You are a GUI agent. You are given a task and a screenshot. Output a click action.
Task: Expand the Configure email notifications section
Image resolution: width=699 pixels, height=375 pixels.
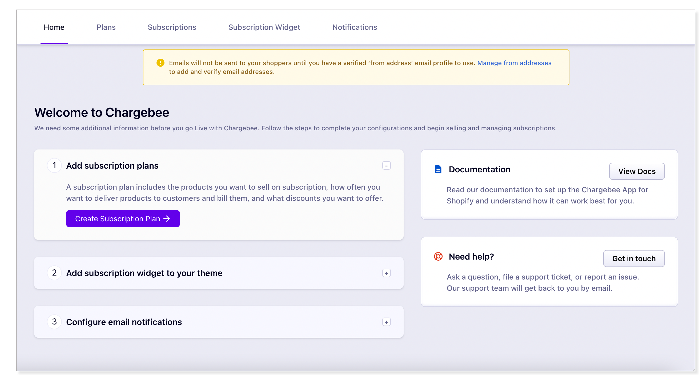[x=386, y=322]
